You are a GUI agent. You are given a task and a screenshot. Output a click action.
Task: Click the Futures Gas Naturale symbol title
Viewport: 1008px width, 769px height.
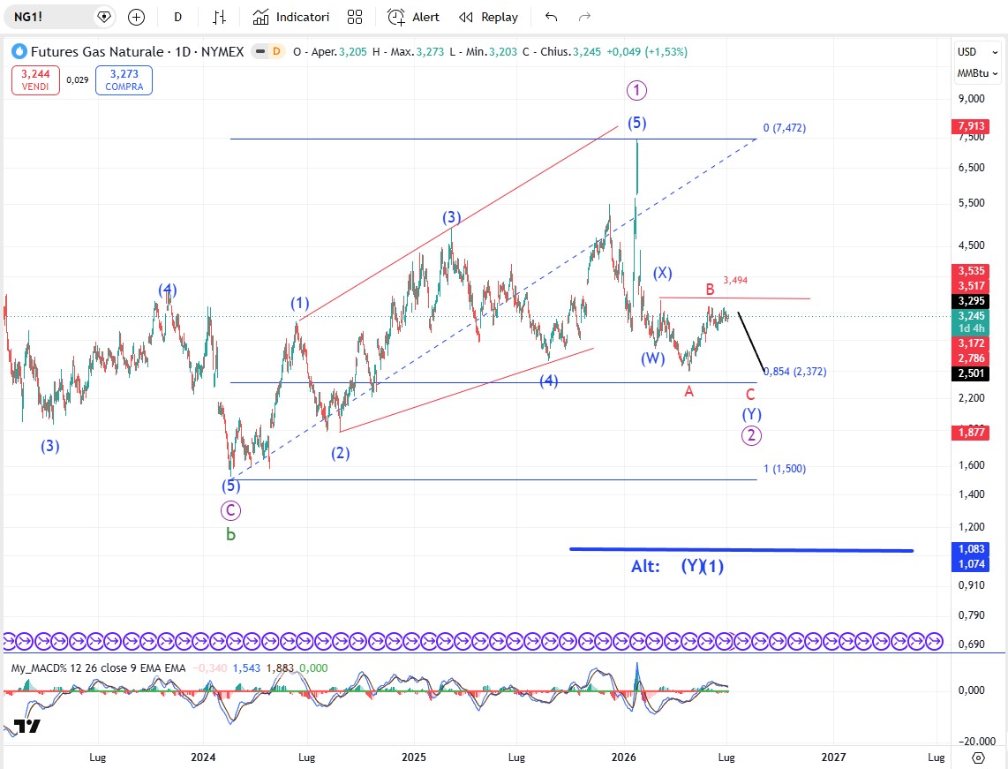tap(137, 51)
